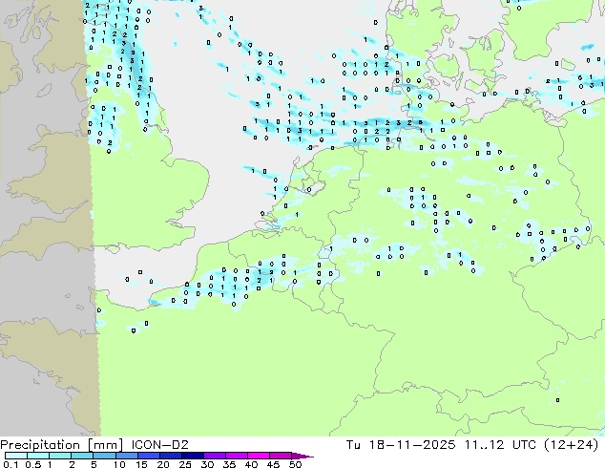Click the legend value '30'
Viewport: 605px width, 468px height.
pyautogui.click(x=207, y=464)
